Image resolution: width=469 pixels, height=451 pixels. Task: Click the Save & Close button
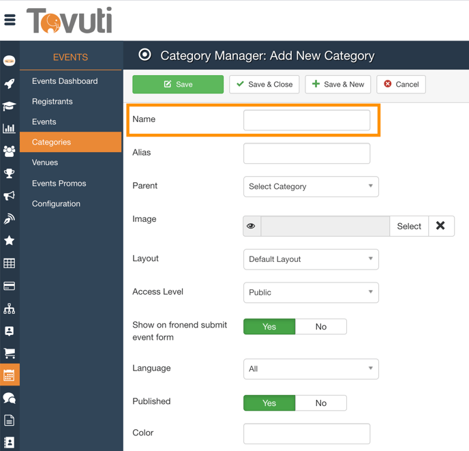(x=264, y=85)
